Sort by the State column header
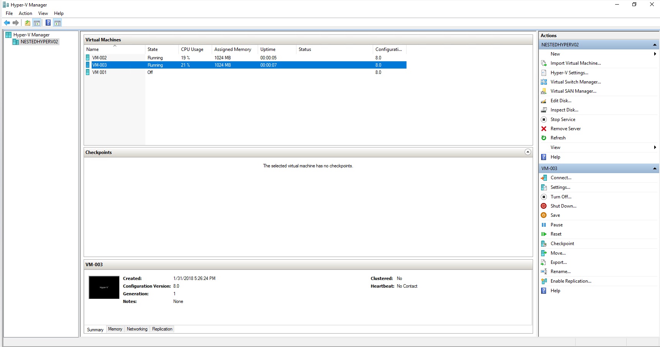 tap(162, 49)
